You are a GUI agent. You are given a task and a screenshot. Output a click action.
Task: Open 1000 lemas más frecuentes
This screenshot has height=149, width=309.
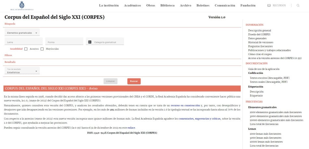(x=265, y=134)
